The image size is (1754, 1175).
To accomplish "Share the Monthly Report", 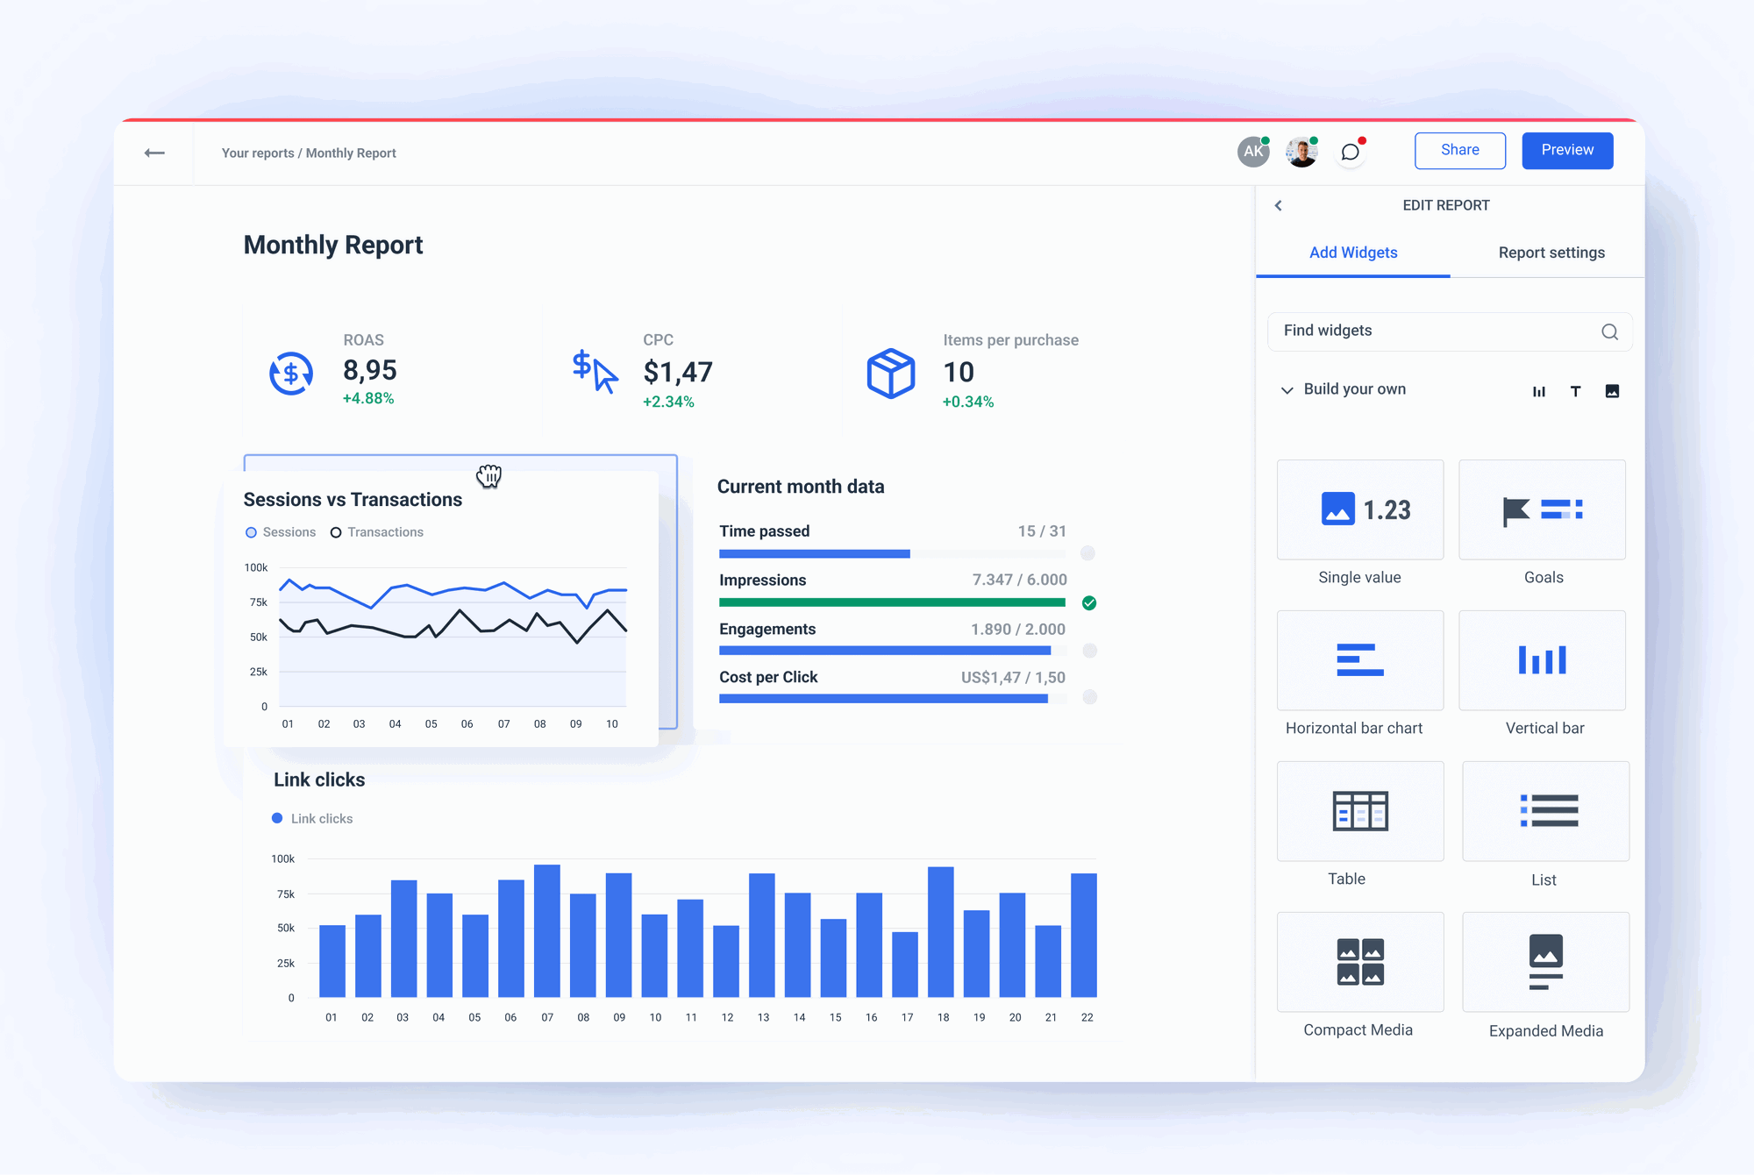I will (1459, 150).
